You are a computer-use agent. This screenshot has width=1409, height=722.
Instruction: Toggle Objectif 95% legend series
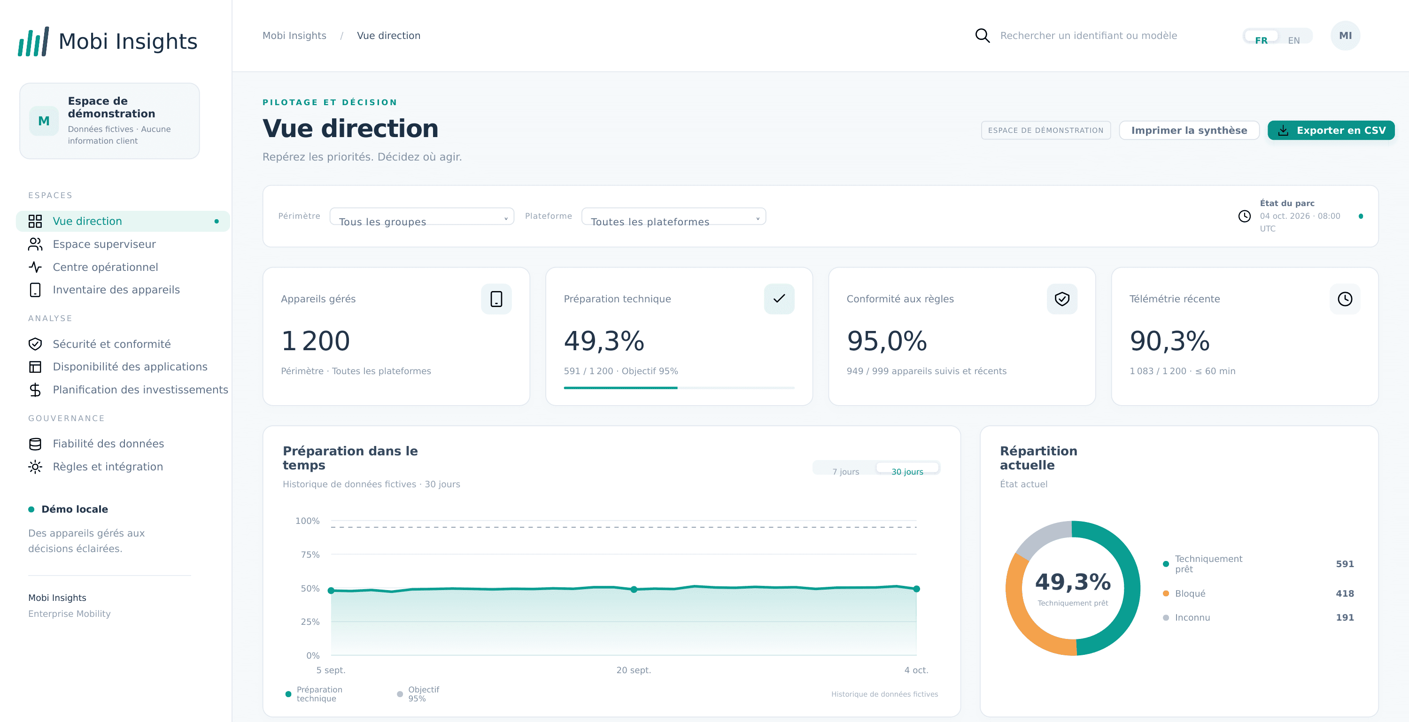pyautogui.click(x=418, y=694)
